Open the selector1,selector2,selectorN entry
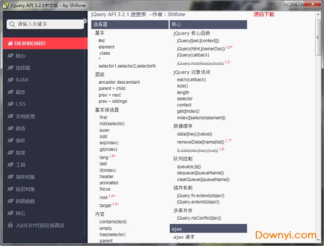The image size is (324, 246). pos(127,66)
